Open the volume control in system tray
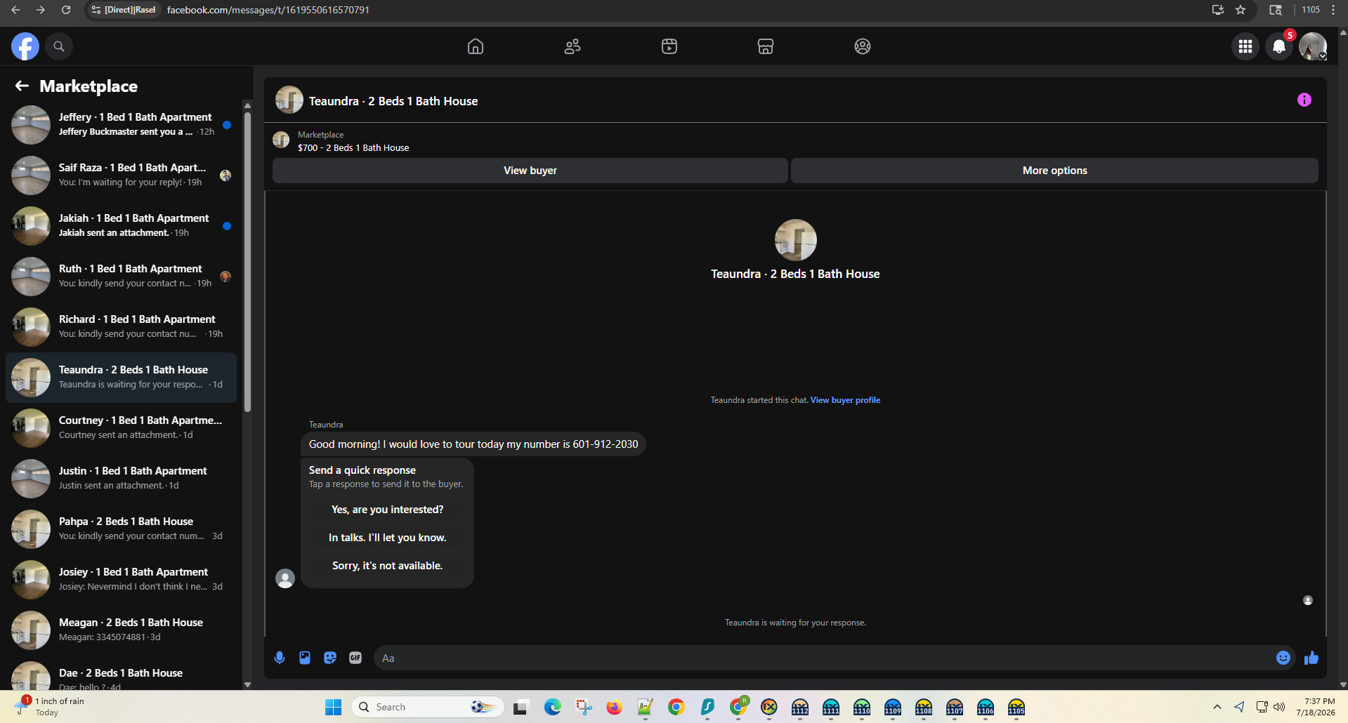 1279,707
